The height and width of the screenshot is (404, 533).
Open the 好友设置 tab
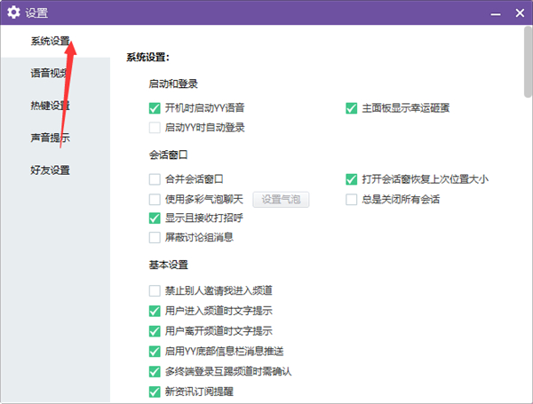(50, 170)
